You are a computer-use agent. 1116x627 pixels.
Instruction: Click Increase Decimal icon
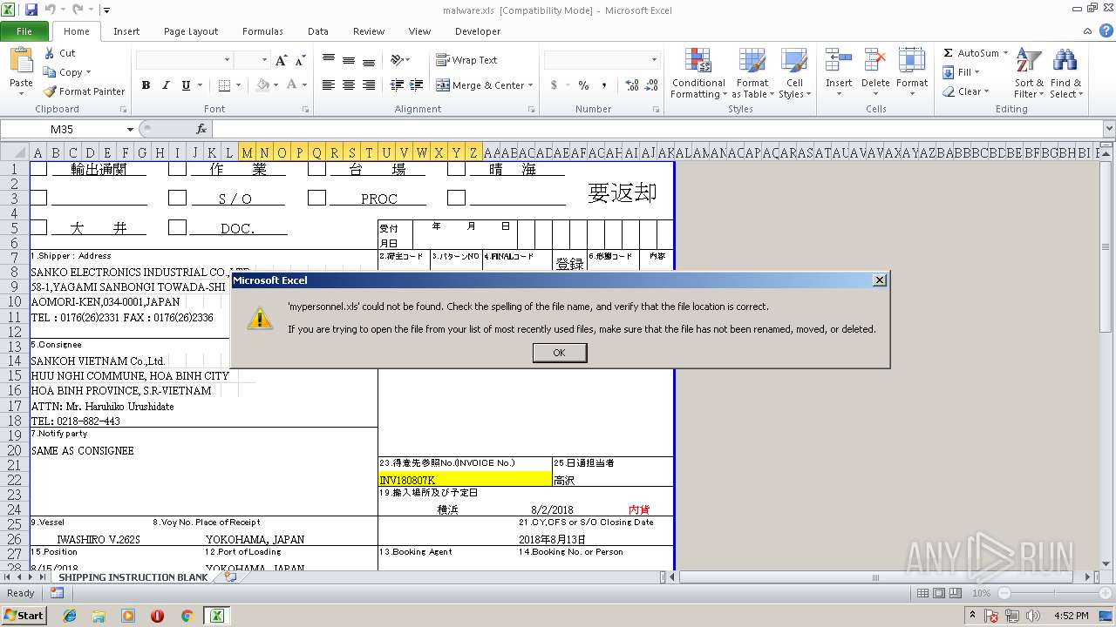coord(632,85)
